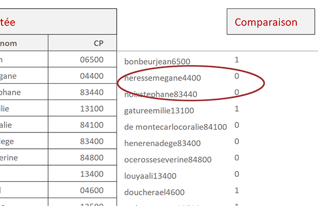Select comparison value 0 beside de montecarlocoralie84100
The height and width of the screenshot is (206, 318).
point(237,125)
